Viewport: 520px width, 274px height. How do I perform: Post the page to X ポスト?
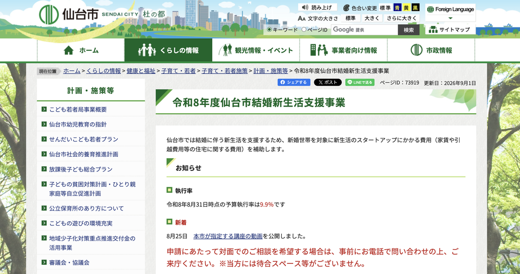point(328,83)
